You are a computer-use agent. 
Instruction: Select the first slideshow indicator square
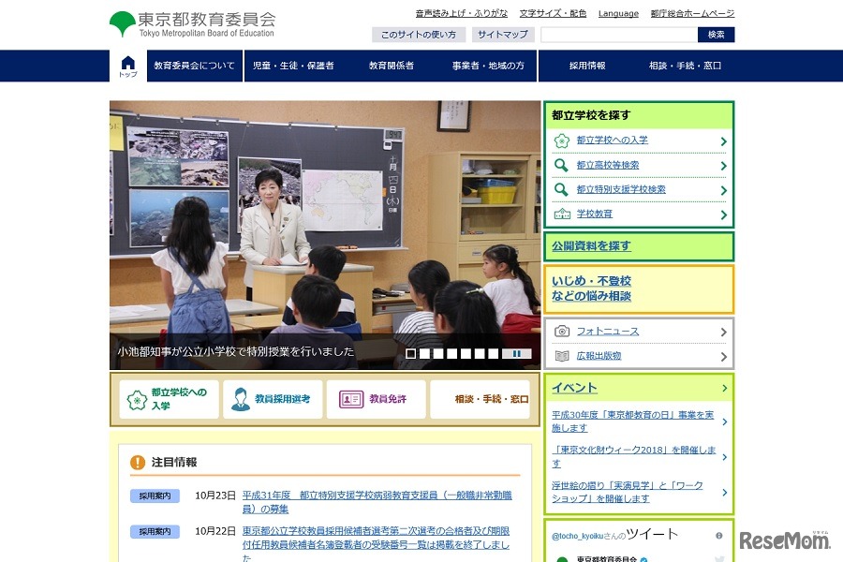411,354
